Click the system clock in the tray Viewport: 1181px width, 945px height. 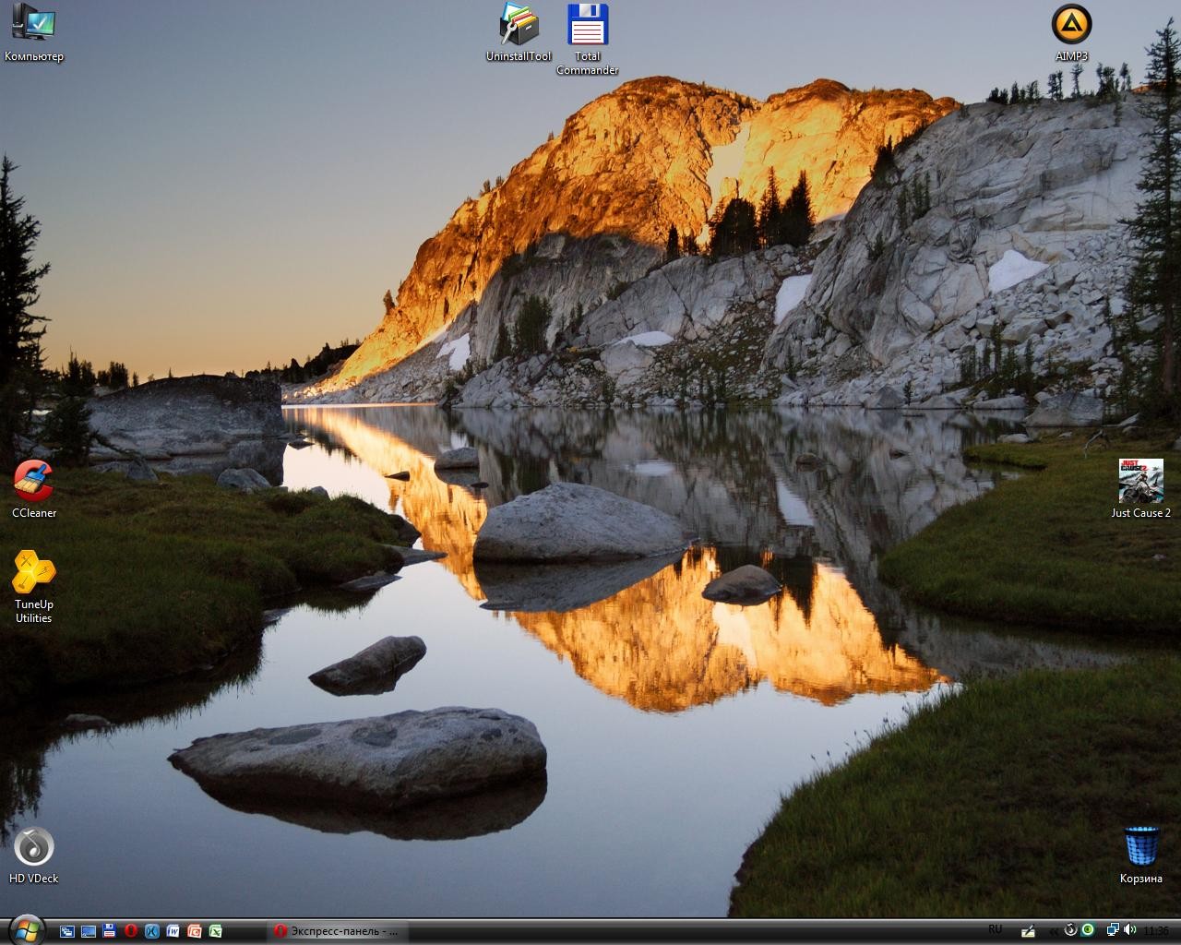click(x=1156, y=931)
